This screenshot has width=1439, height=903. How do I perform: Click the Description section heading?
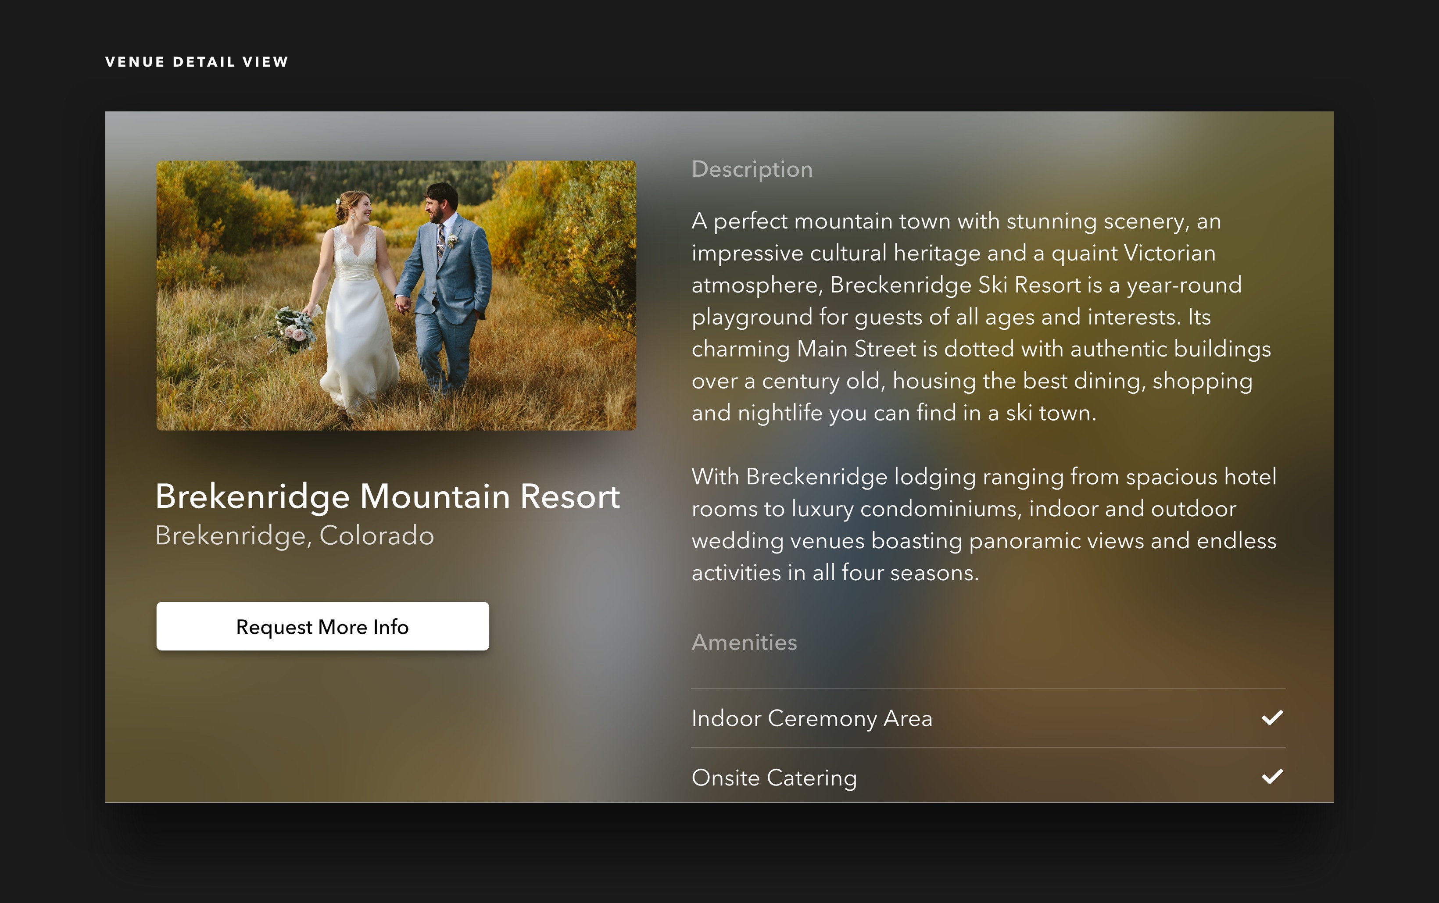point(752,169)
